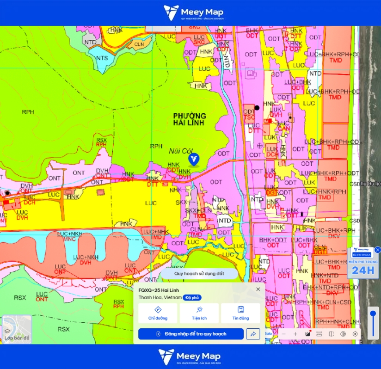Select the ruler measurement tool
381x369 pixels.
[x=319, y=334]
